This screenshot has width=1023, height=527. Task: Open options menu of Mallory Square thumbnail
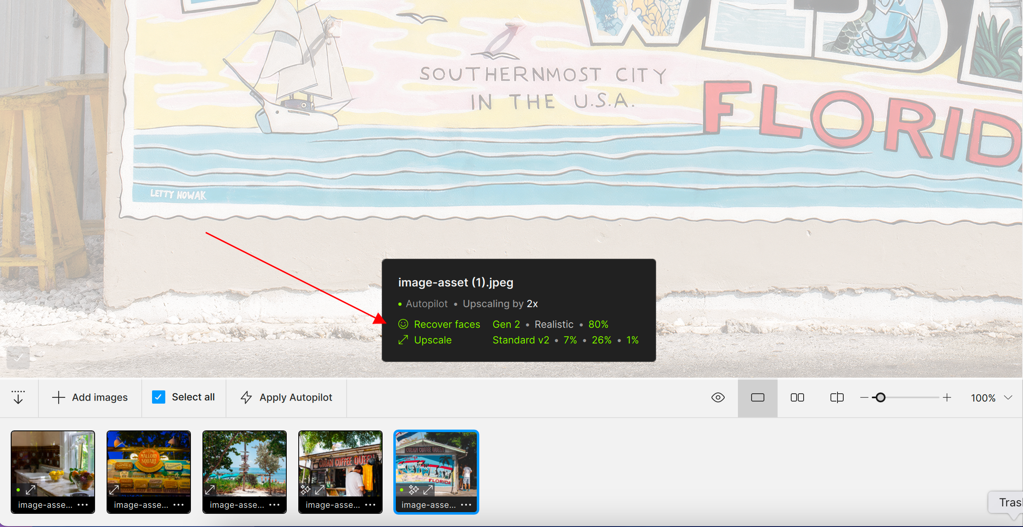click(178, 505)
